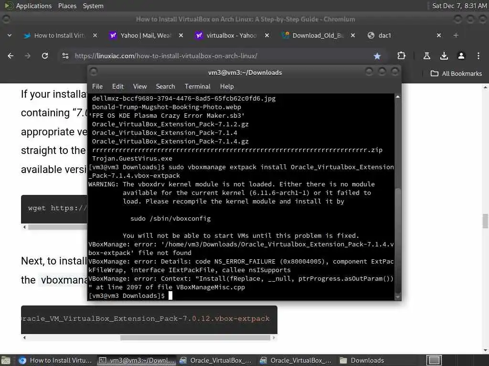This screenshot has height=366, width=489.
Task: Switch to the 'How to Install Virt' tab
Action: click(59, 35)
